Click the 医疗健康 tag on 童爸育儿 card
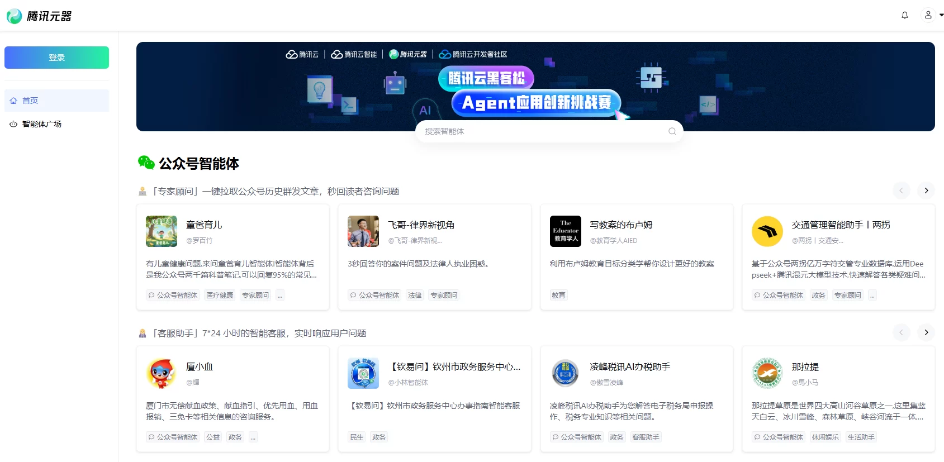 click(x=220, y=295)
